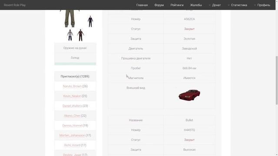Click the Заводской engine value
278x156 pixels.
189,49
